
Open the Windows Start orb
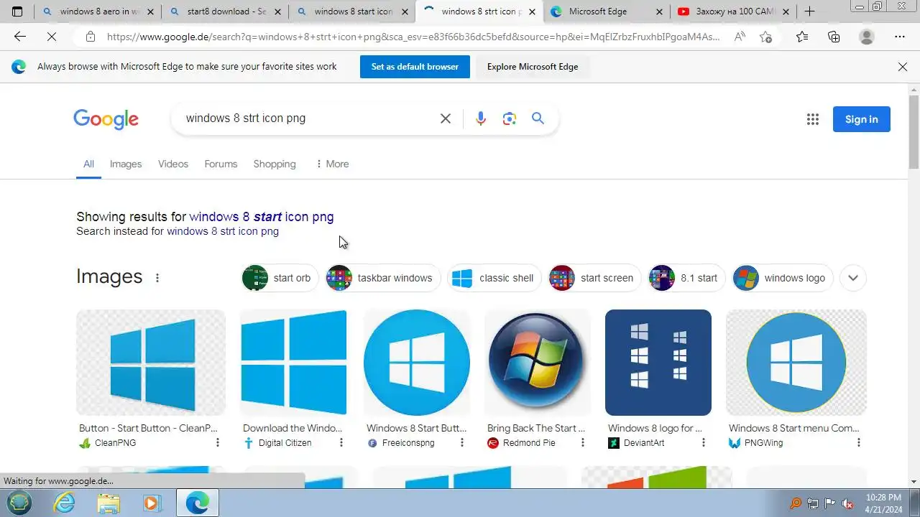click(x=19, y=503)
